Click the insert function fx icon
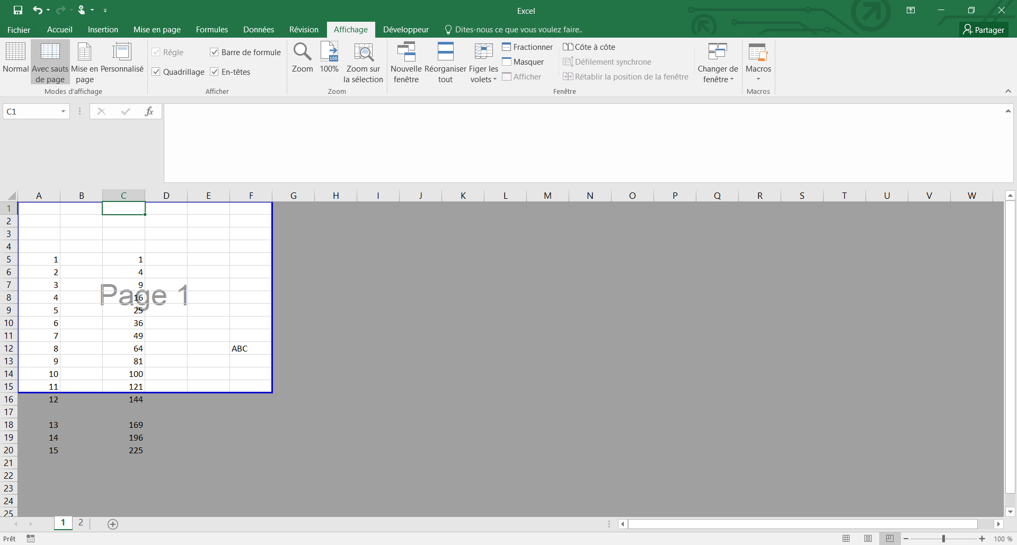 click(149, 111)
